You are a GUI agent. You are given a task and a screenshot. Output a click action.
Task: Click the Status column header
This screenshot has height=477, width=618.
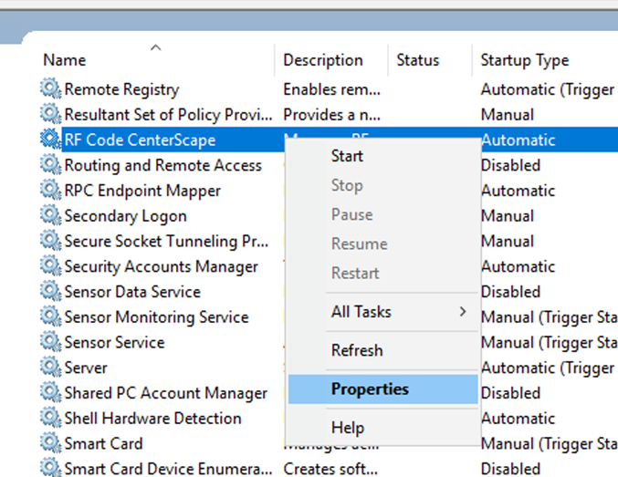tap(417, 60)
